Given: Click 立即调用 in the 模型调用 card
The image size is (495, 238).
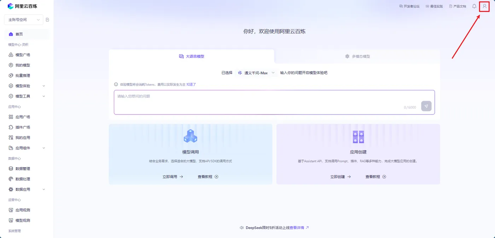Looking at the screenshot, I should click(173, 177).
